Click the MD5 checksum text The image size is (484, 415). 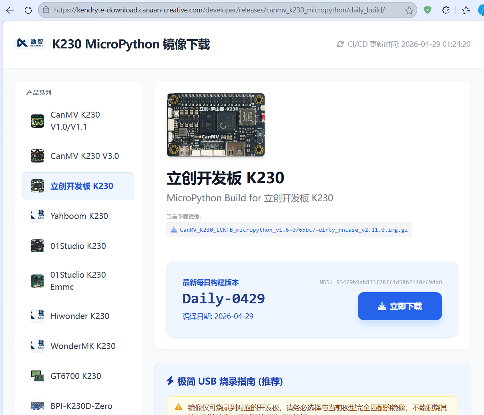[x=381, y=282]
